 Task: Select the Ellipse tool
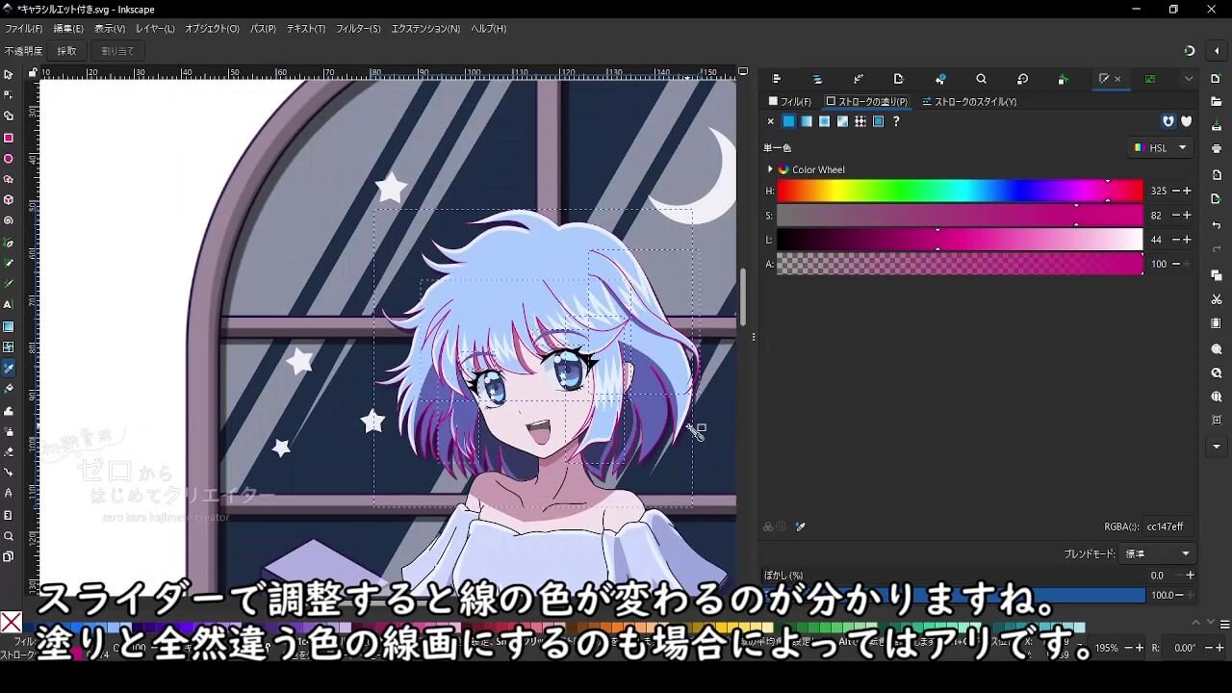click(x=9, y=159)
